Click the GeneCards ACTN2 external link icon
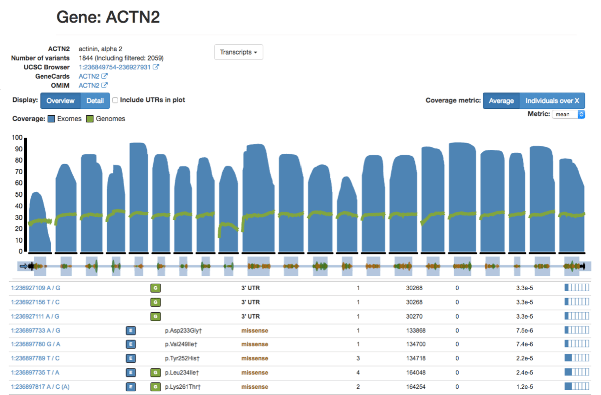Screen dimensions: 601x395 point(104,76)
